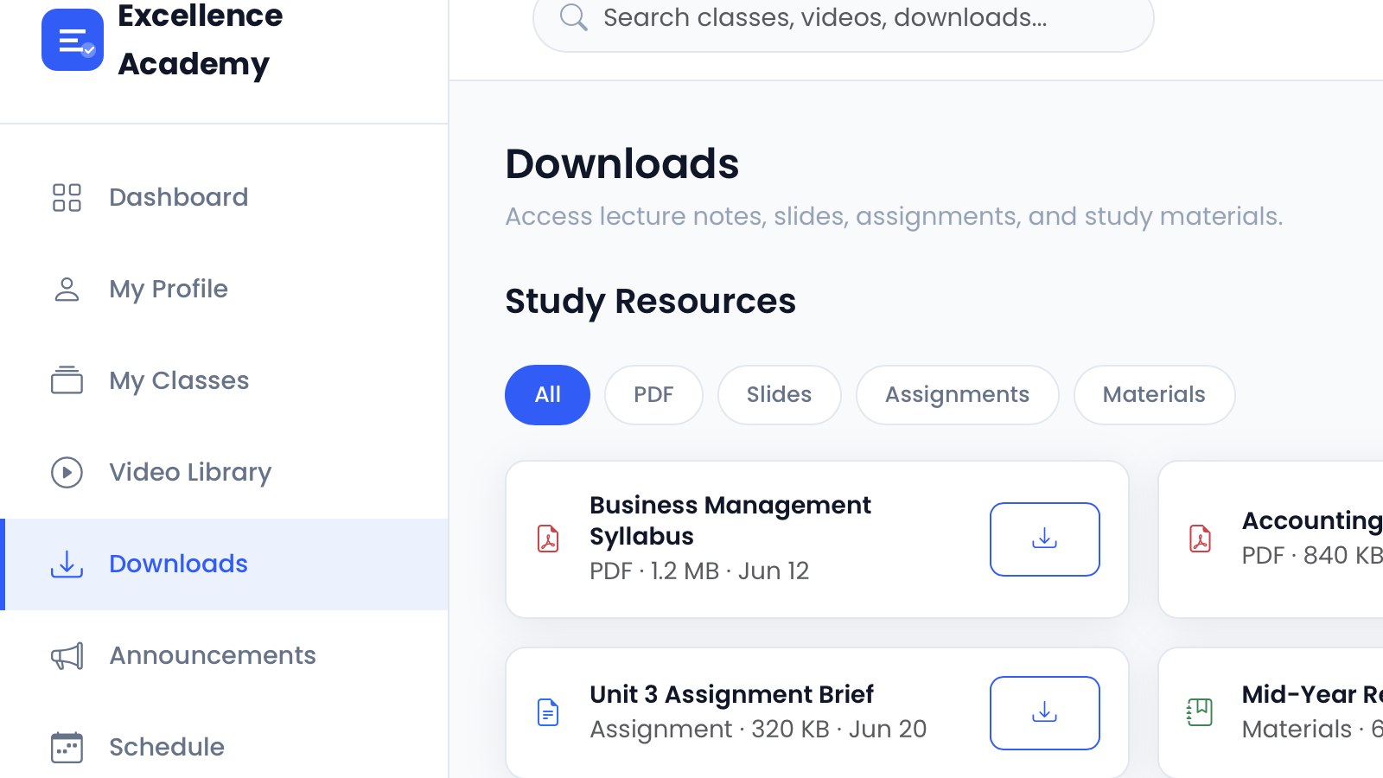Image resolution: width=1383 pixels, height=778 pixels.
Task: Click the My Profile person icon
Action: click(x=67, y=289)
